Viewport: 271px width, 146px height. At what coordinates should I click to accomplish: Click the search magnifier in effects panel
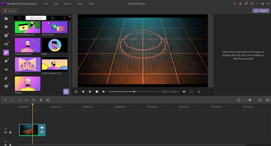tap(66, 91)
